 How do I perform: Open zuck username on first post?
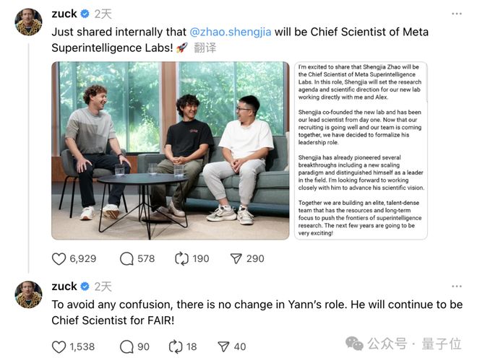tap(64, 14)
